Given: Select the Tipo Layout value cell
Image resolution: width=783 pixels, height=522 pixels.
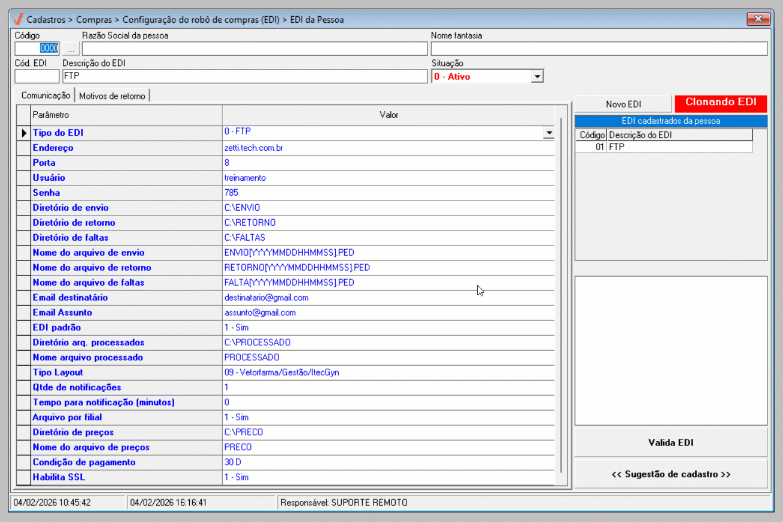Looking at the screenshot, I should pyautogui.click(x=388, y=372).
